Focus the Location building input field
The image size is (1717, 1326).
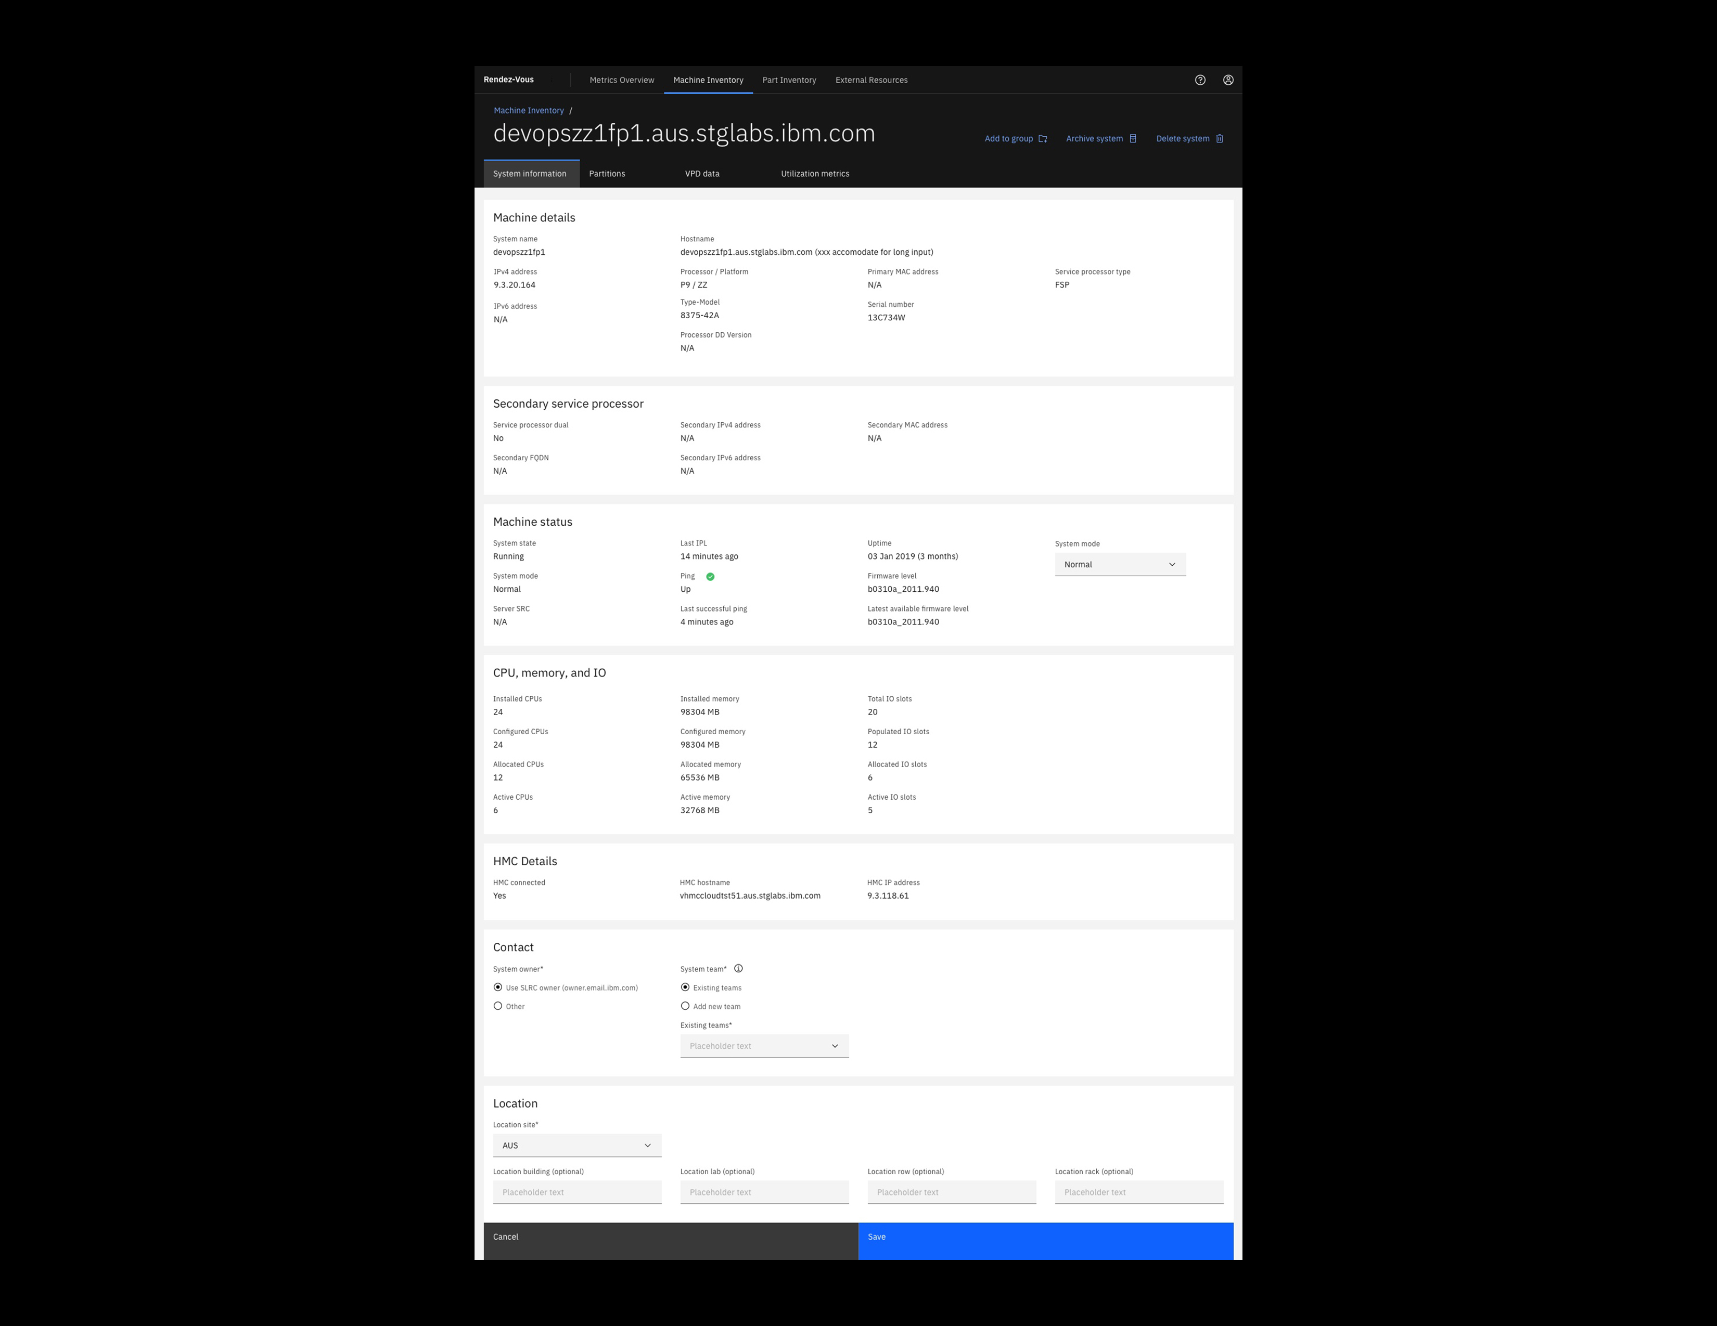pos(577,1192)
